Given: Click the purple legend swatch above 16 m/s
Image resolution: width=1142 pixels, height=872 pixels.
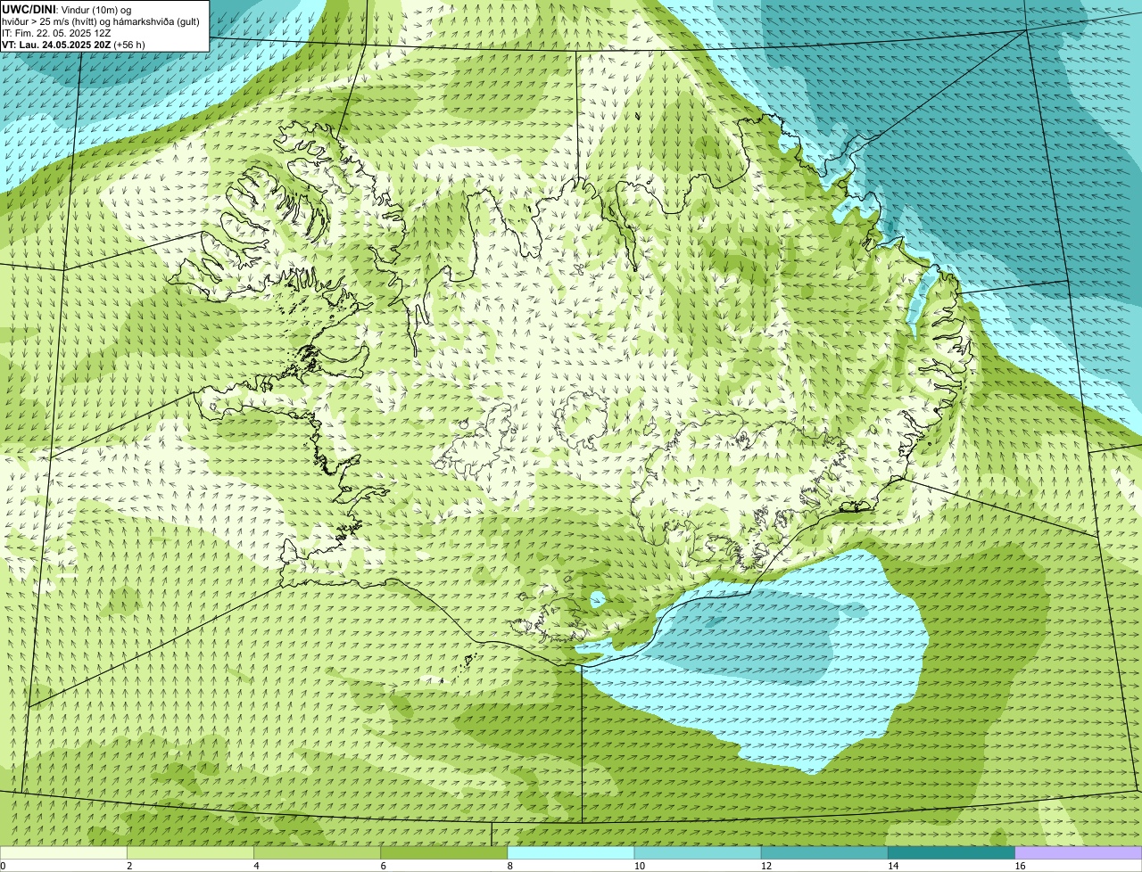Looking at the screenshot, I should [1079, 852].
